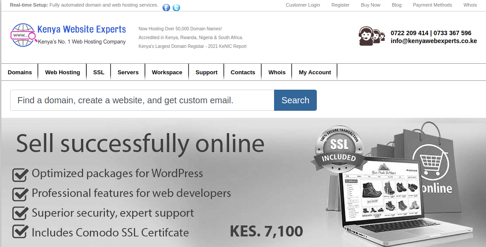The image size is (486, 247).
Task: Click 'Accredited in Kenya, Rwanda, Nigeria & South Africa.'
Action: pyautogui.click(x=191, y=37)
